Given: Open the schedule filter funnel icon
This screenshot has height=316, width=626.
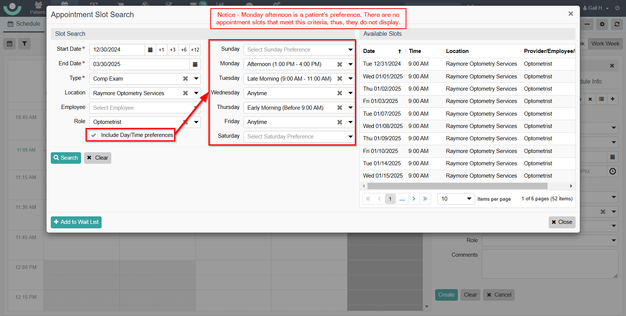Looking at the screenshot, I should tap(24, 44).
